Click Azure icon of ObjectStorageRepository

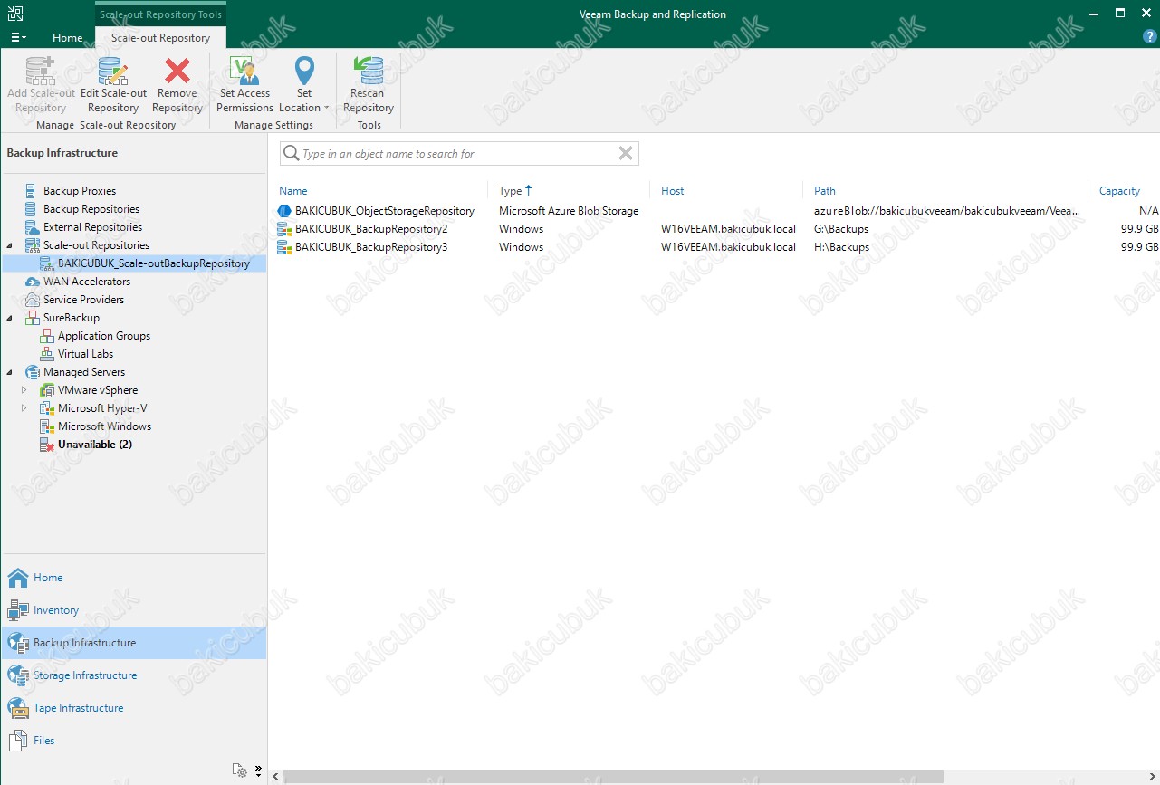coord(284,211)
